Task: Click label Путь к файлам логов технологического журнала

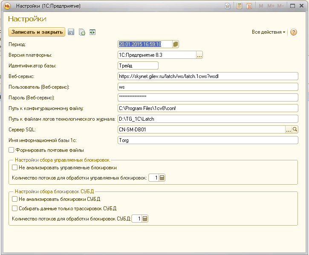Action: pyautogui.click(x=62, y=119)
